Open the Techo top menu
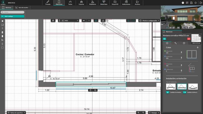 coord(70,3)
